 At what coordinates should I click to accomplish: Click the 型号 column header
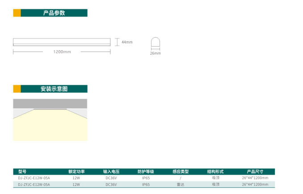(22, 172)
